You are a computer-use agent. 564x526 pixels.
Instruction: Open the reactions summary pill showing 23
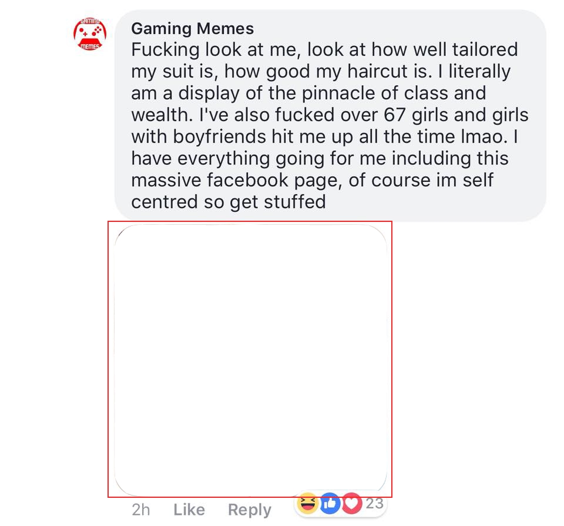coord(341,504)
